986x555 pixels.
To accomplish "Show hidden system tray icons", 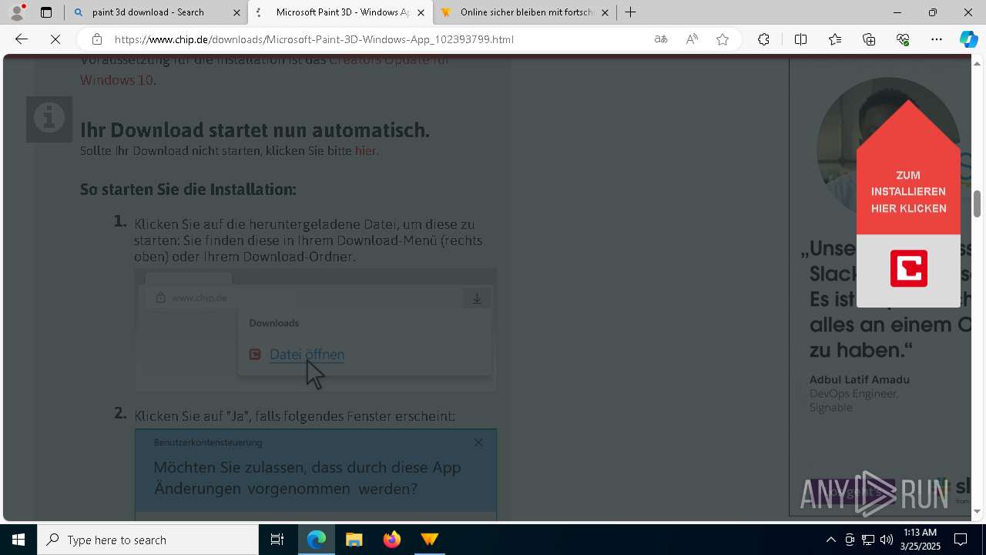I will pos(830,540).
